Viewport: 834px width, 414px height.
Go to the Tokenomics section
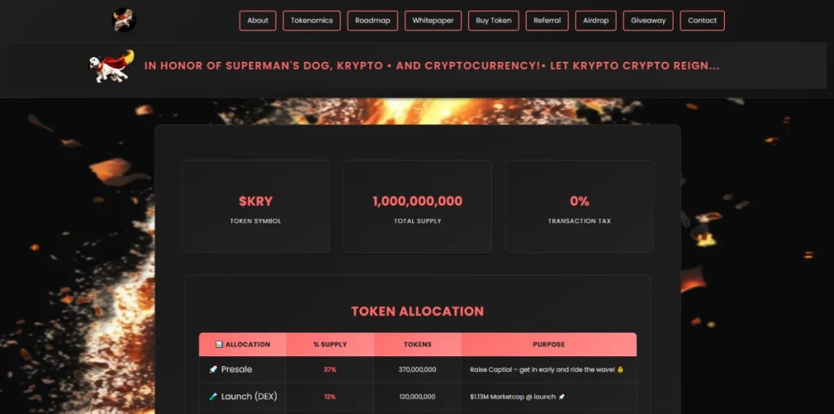[x=311, y=20]
